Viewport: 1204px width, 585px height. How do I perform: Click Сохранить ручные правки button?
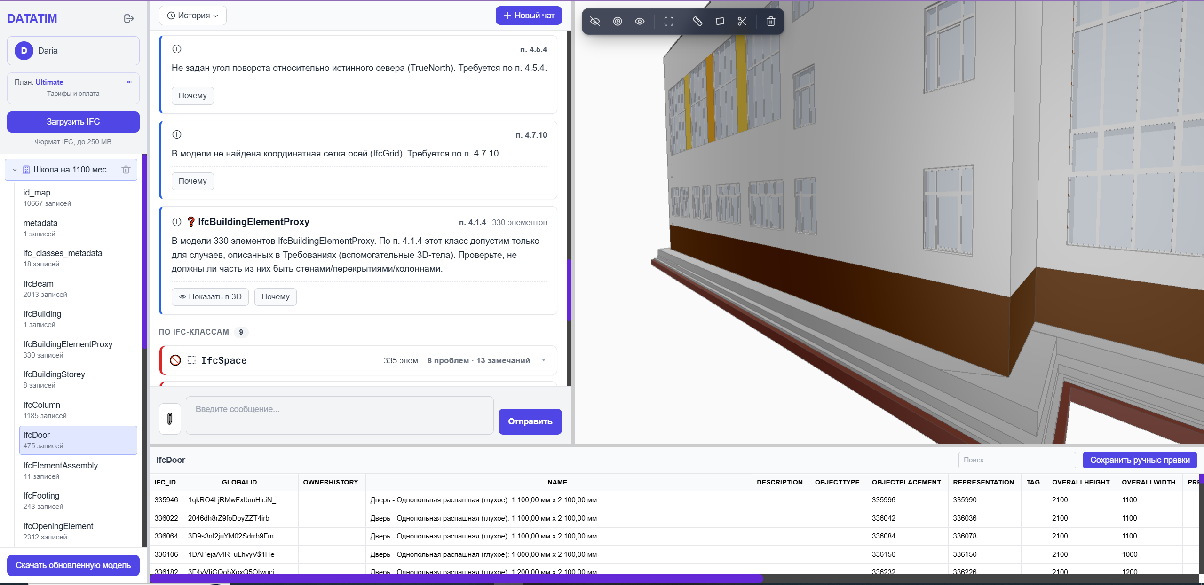click(x=1140, y=460)
